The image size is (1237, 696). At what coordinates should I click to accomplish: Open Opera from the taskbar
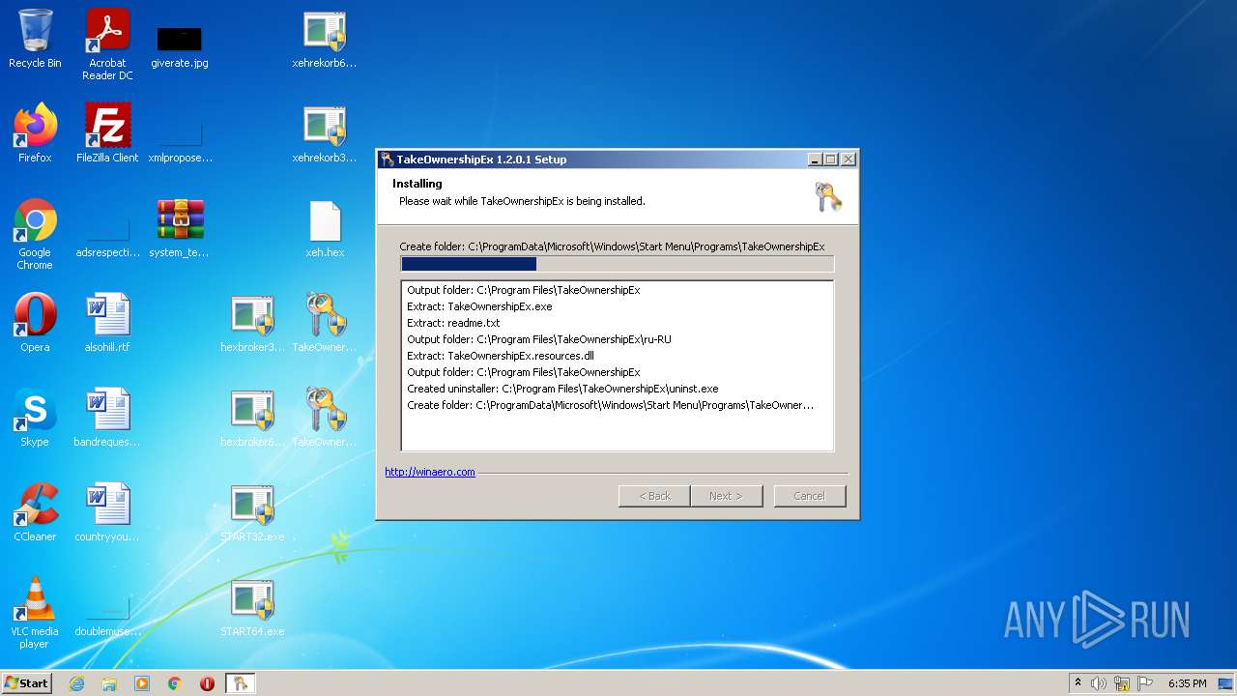tap(207, 683)
